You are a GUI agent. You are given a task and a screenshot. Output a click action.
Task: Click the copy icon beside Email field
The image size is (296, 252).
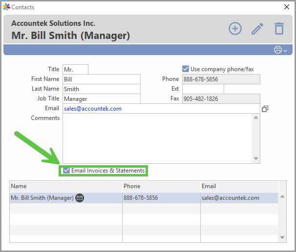click(x=265, y=109)
